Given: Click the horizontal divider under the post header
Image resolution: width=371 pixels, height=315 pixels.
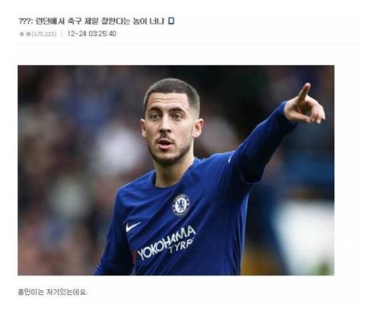Looking at the screenshot, I should 188,44.
